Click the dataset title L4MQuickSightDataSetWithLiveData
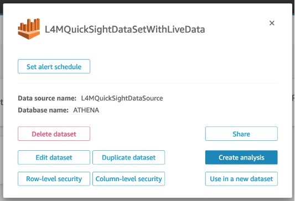Image resolution: width=295 pixels, height=201 pixels. tap(125, 29)
